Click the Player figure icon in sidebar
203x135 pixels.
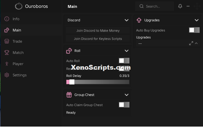click(7, 64)
